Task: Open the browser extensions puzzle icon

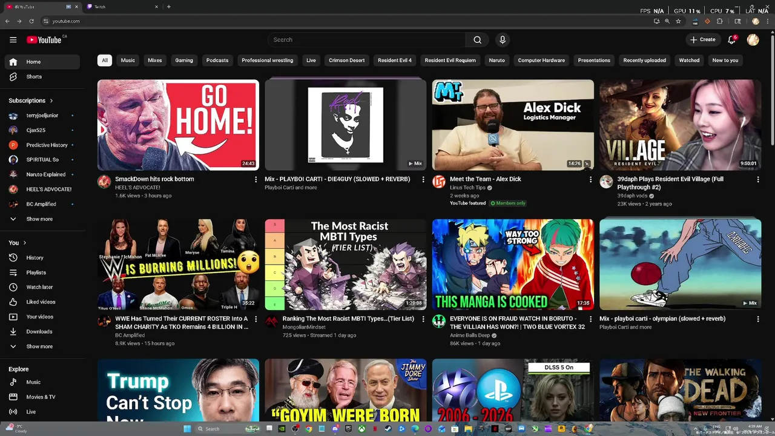Action: tap(719, 21)
